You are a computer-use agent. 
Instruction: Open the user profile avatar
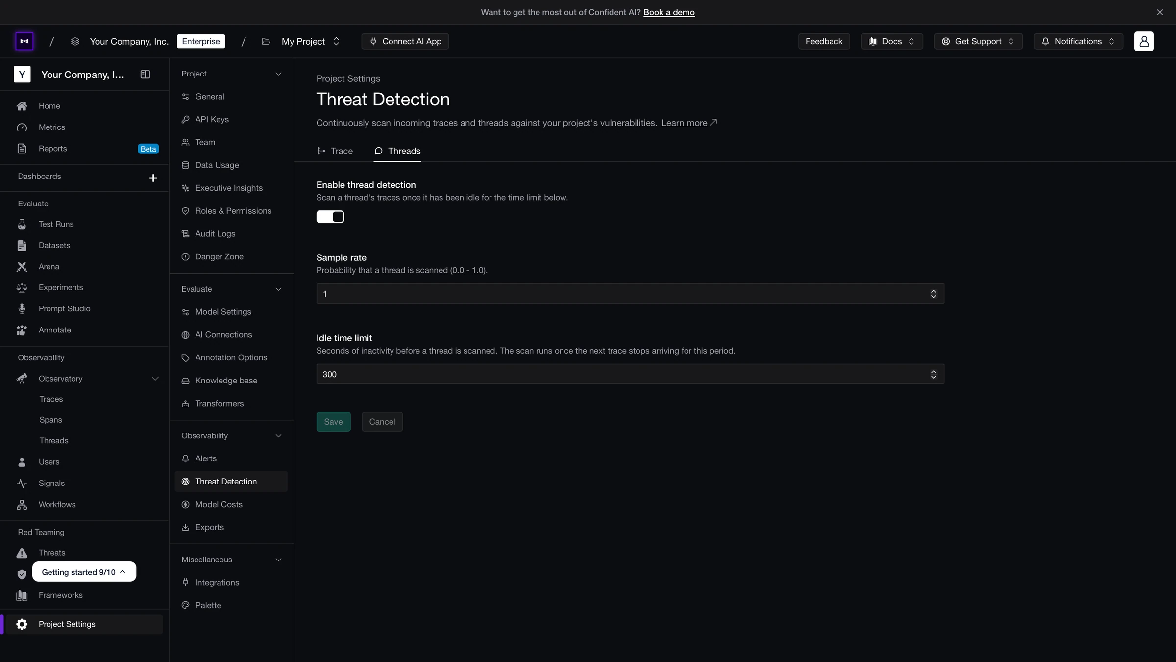pos(1144,41)
